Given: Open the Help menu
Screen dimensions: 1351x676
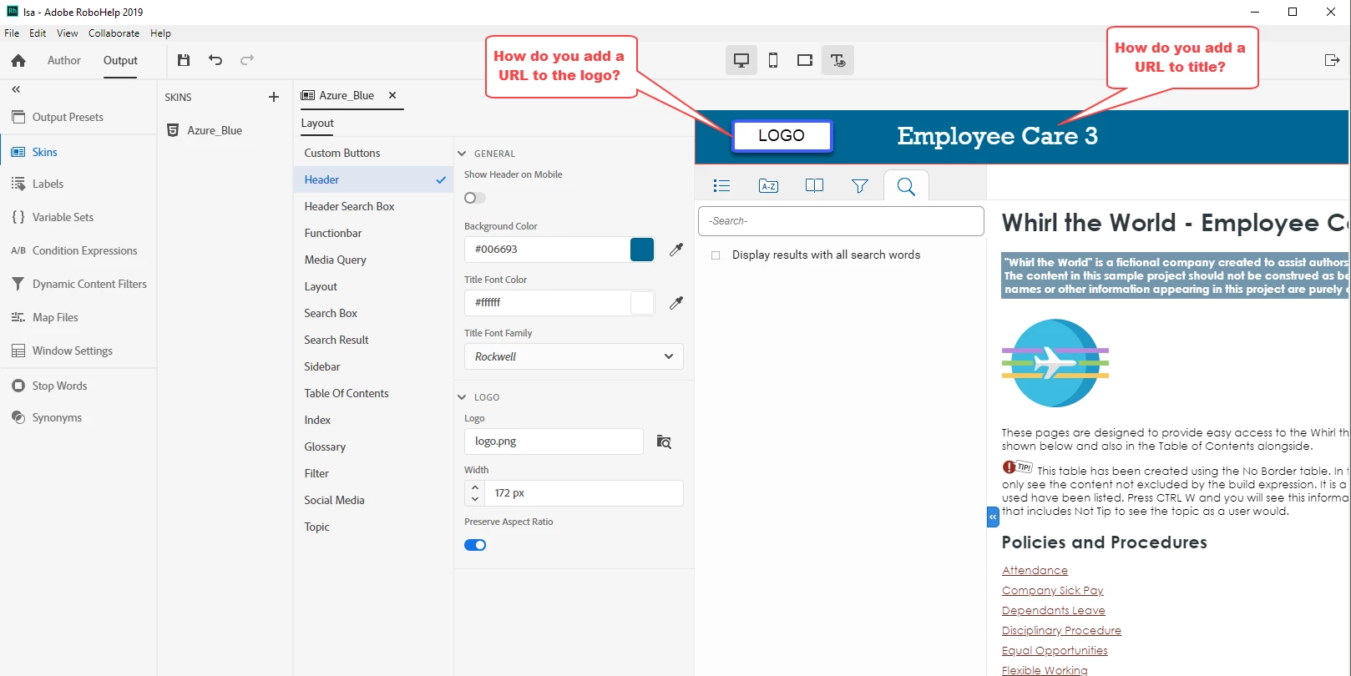Looking at the screenshot, I should (160, 33).
